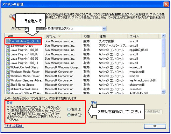The image size is (171, 134).
Task: Click the 無効 status of Sun の Java コンソール
Action: (86, 41)
